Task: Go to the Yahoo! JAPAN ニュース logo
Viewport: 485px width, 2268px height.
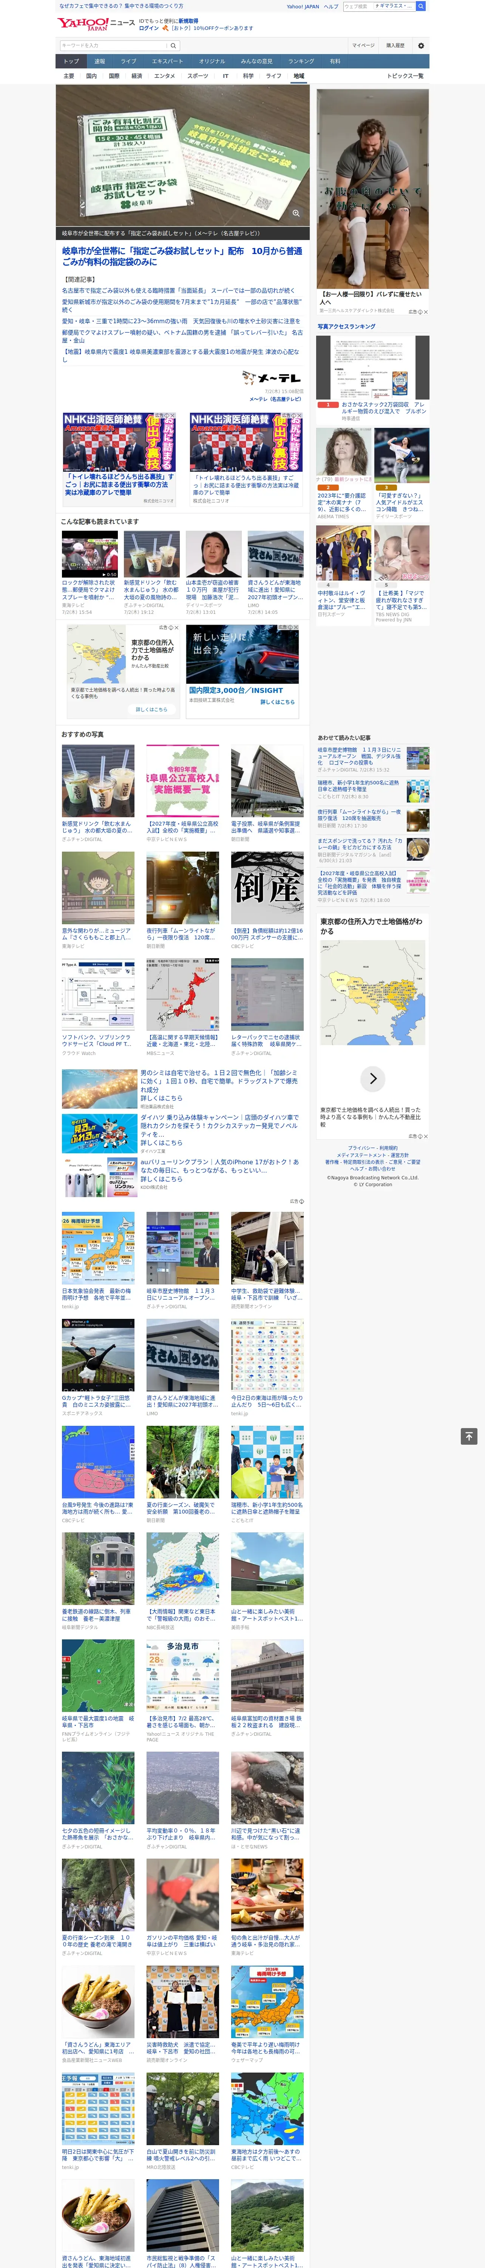Action: 97,24
